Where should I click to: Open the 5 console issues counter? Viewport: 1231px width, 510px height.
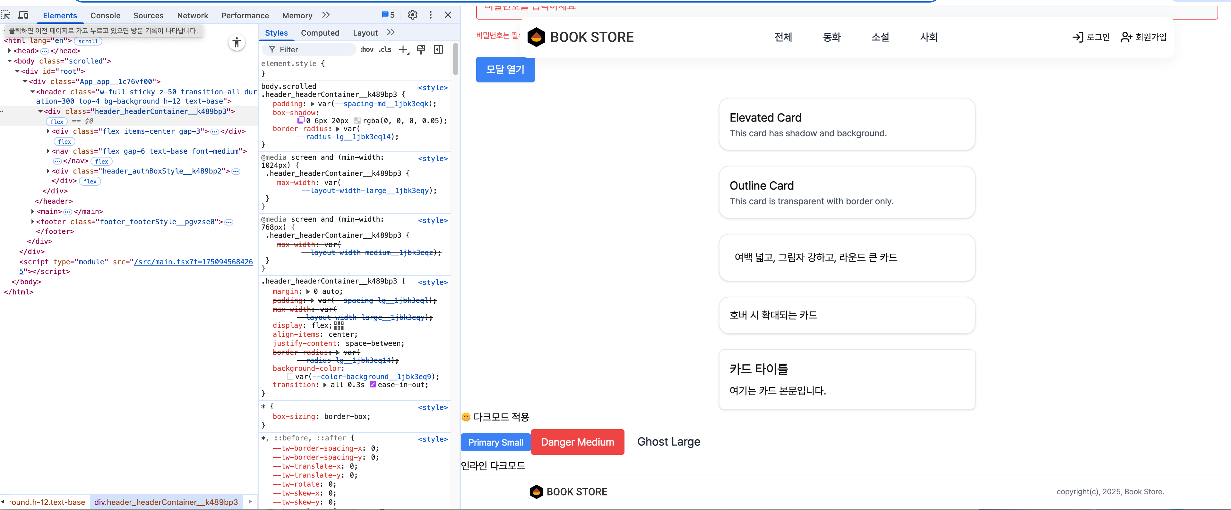click(388, 15)
